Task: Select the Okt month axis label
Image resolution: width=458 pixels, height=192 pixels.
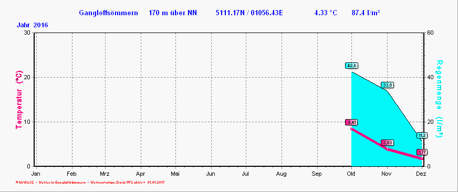Action: click(351, 174)
